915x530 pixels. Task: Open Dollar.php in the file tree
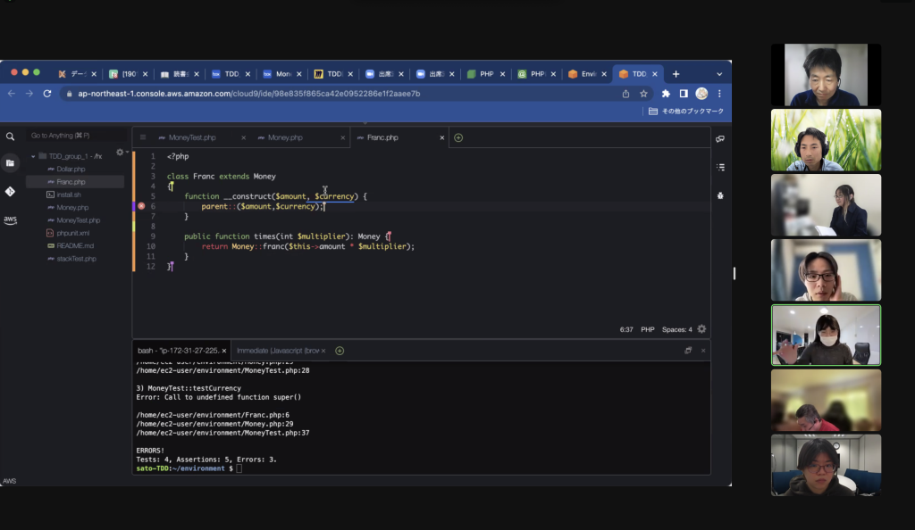(x=71, y=169)
